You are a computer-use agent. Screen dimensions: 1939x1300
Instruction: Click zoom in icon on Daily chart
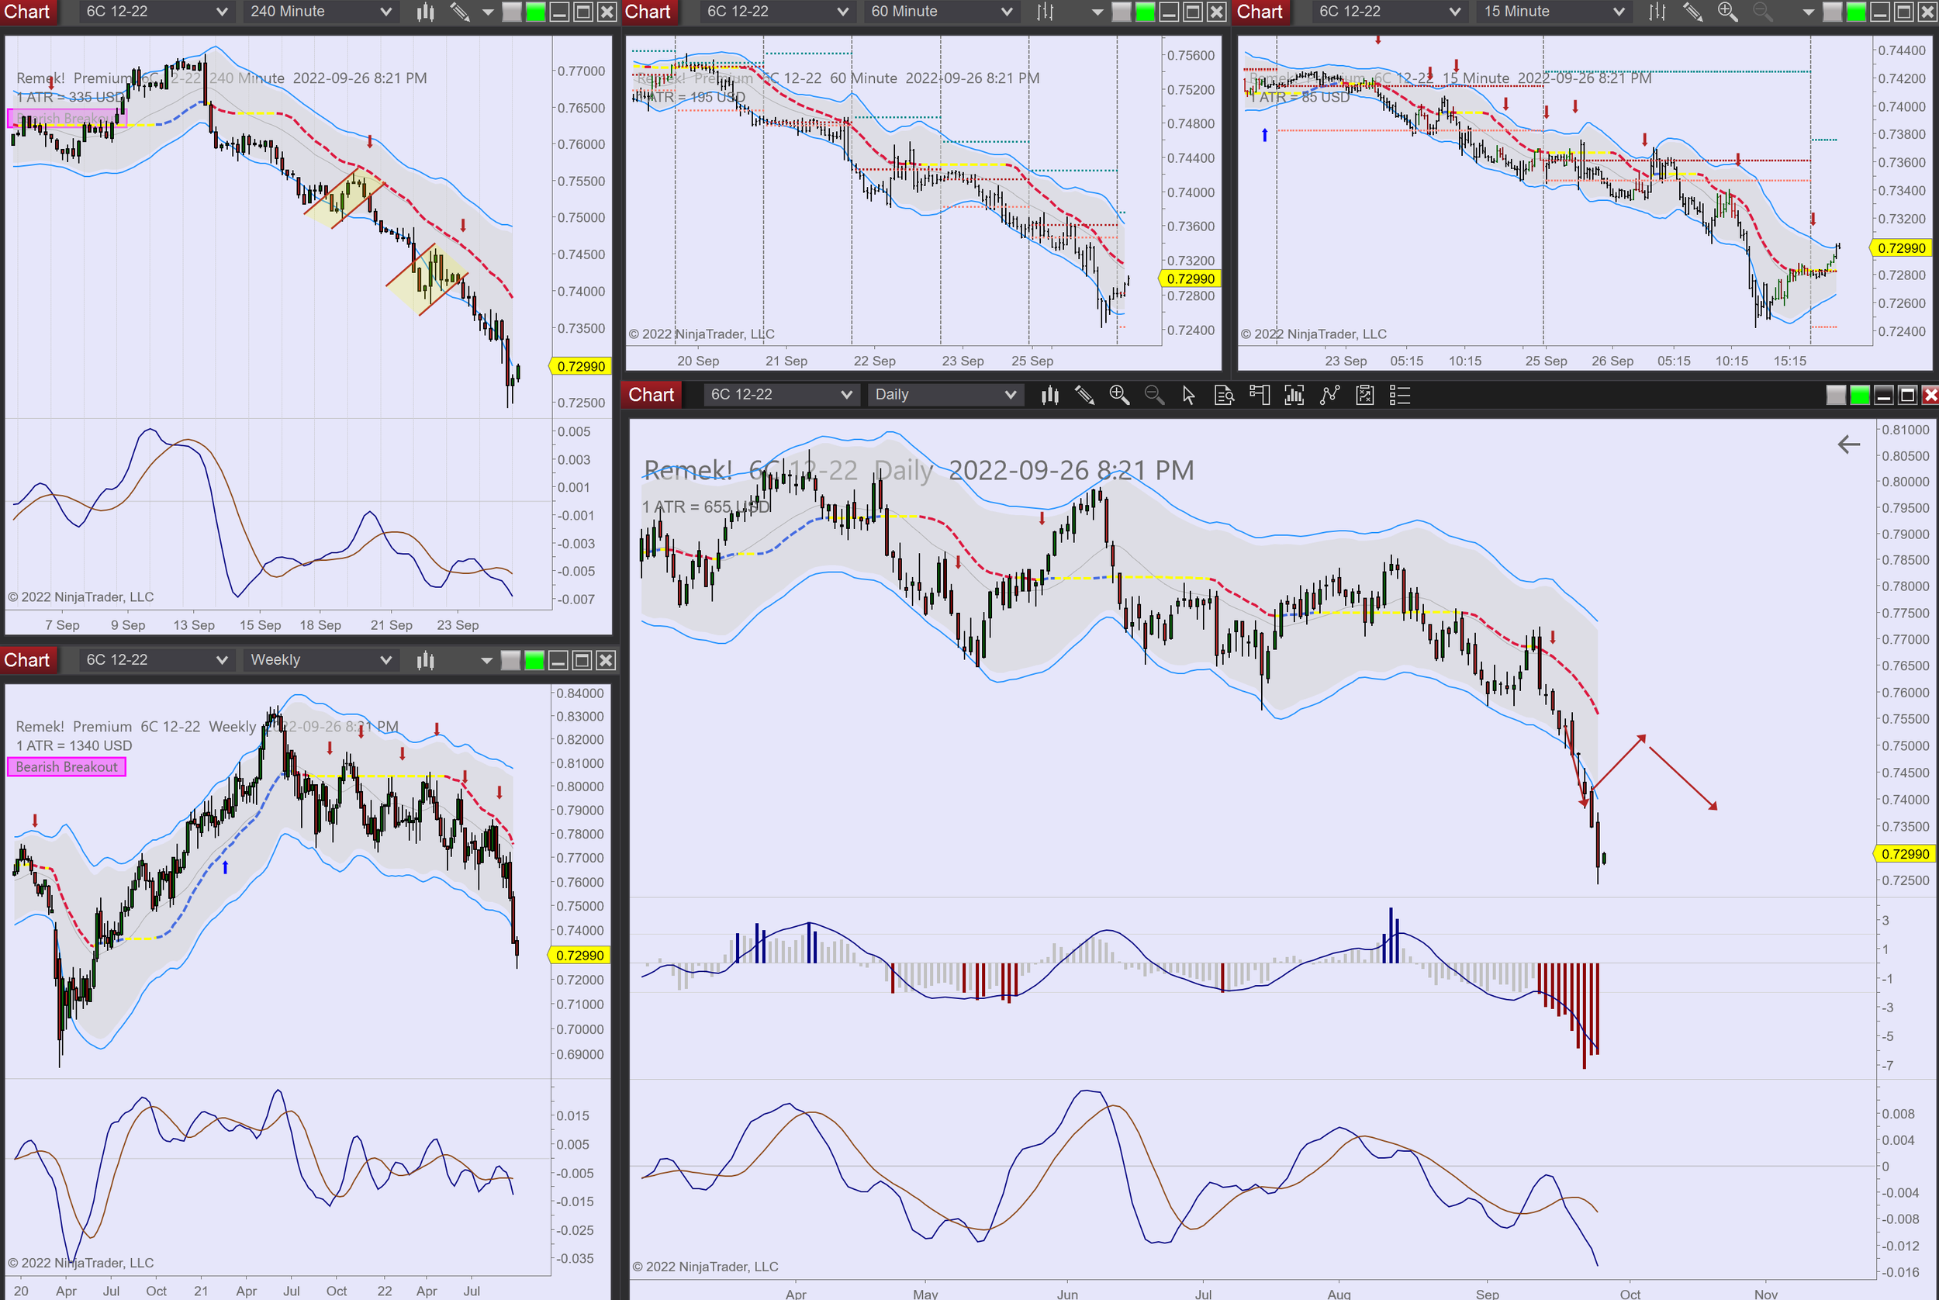(x=1119, y=396)
